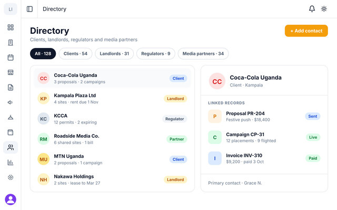Switch theme with the sun icon
Image resolution: width=337 pixels, height=210 pixels.
(324, 9)
